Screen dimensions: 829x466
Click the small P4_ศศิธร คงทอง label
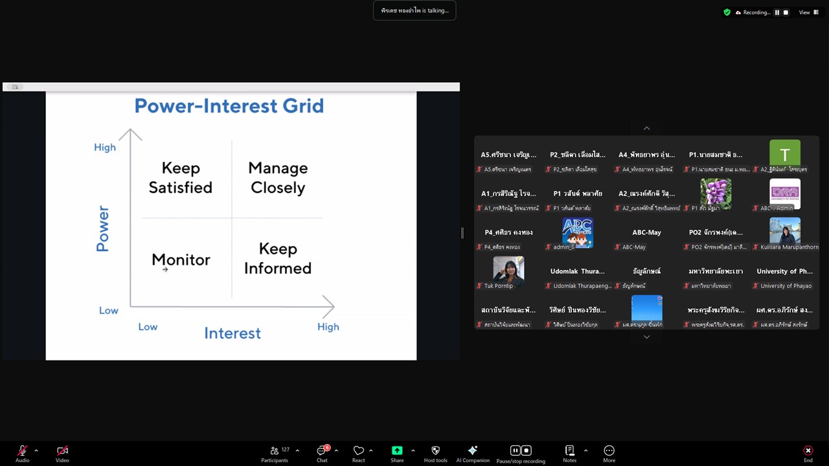pos(502,247)
